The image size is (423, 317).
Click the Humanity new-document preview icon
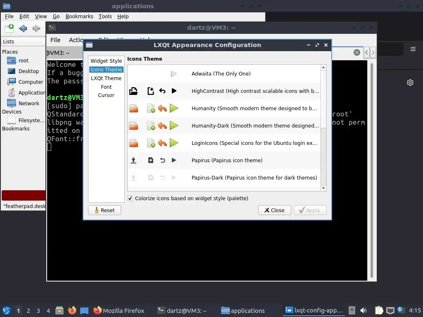tap(151, 109)
